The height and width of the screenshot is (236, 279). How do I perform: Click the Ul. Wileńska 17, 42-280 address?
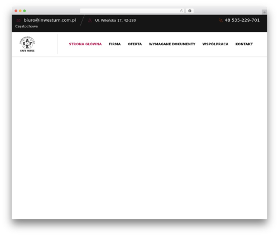coord(116,21)
